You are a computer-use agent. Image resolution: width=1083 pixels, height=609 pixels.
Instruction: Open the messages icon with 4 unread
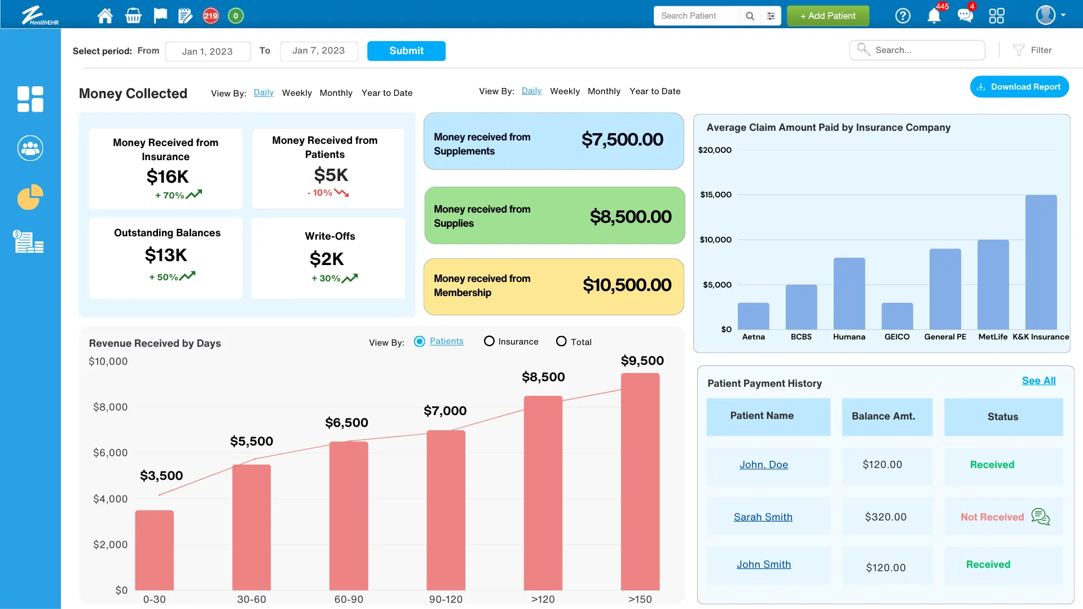[965, 16]
